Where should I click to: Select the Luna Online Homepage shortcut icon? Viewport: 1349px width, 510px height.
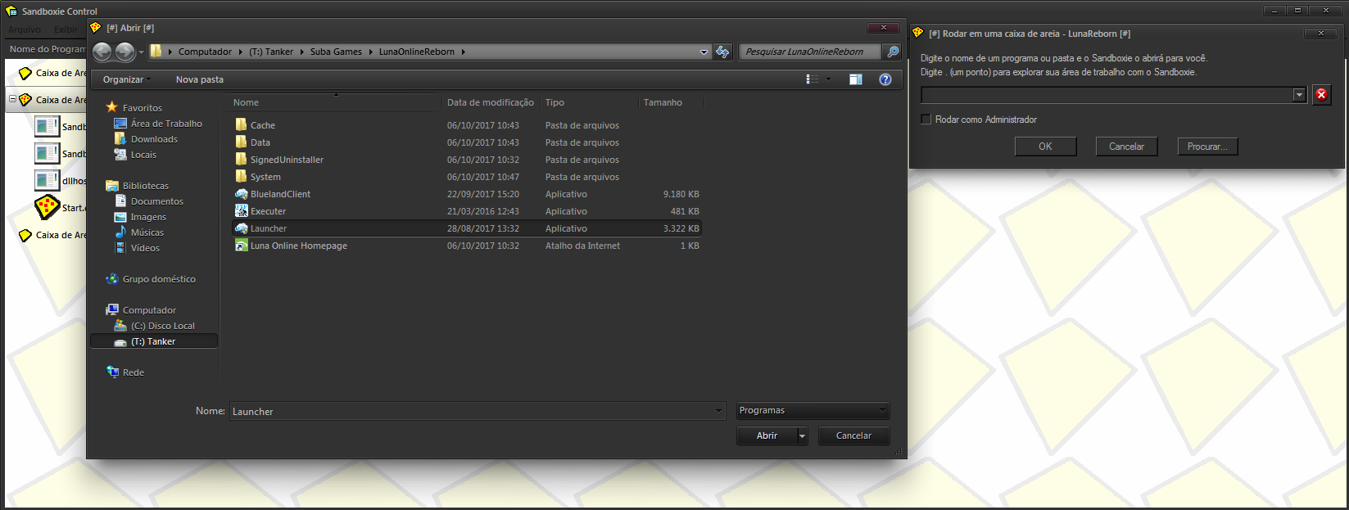241,246
